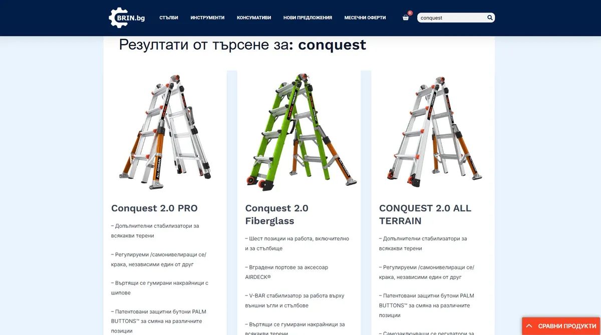Image resolution: width=601 pixels, height=335 pixels.
Task: Click the chevron on Сравни продукти
Action: (529, 326)
